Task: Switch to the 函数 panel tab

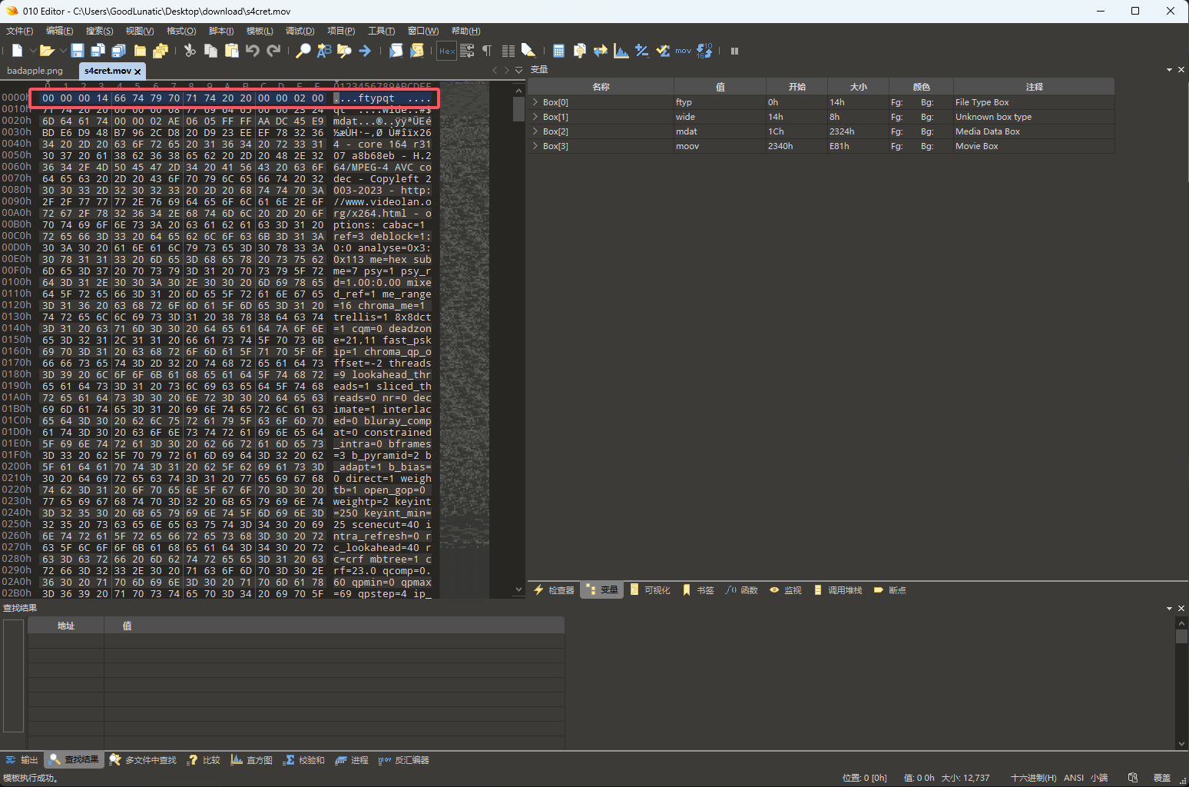Action: (742, 590)
